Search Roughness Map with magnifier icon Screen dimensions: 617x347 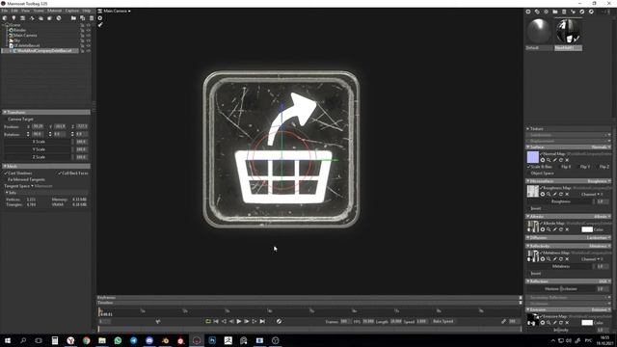coord(549,194)
